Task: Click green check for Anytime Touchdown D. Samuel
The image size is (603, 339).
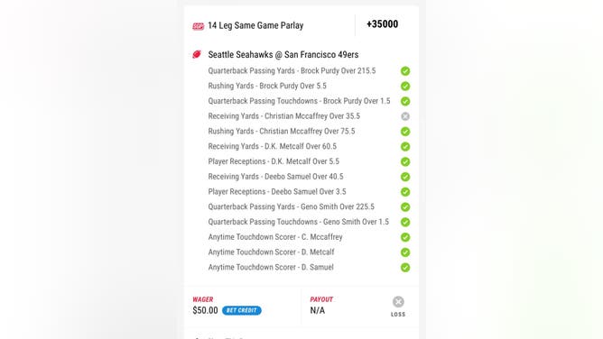Action: [x=405, y=268]
